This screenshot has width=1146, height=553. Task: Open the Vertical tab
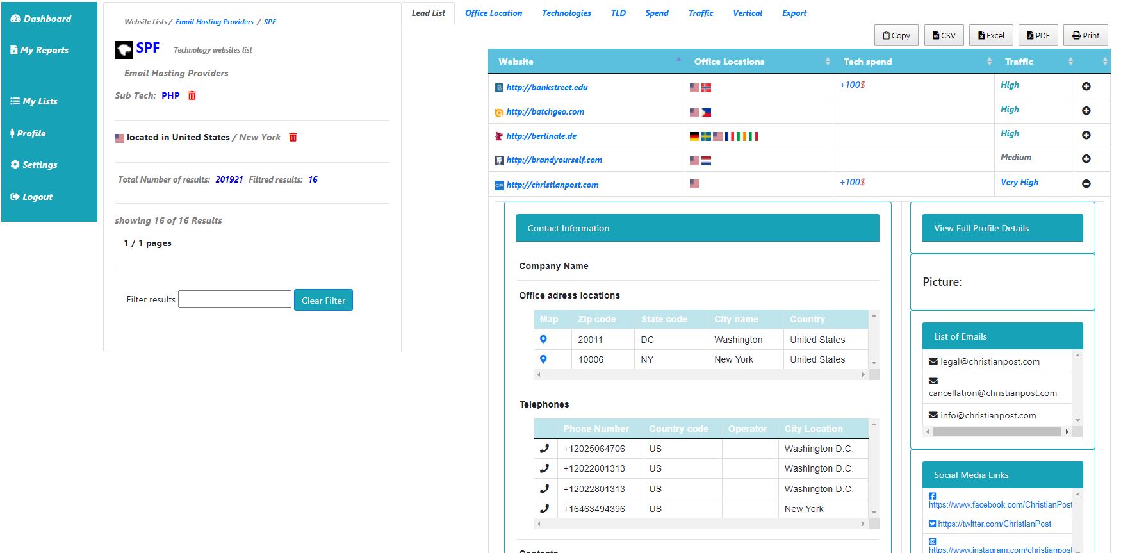coord(748,13)
